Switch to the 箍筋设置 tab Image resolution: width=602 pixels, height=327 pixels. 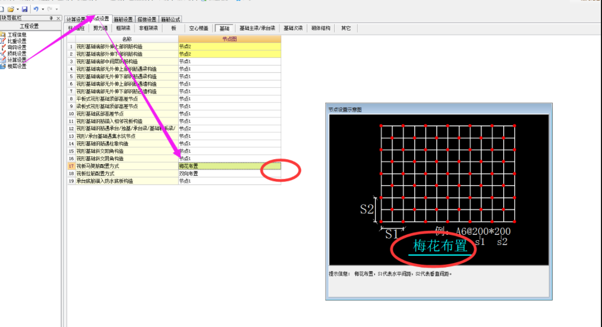[123, 19]
